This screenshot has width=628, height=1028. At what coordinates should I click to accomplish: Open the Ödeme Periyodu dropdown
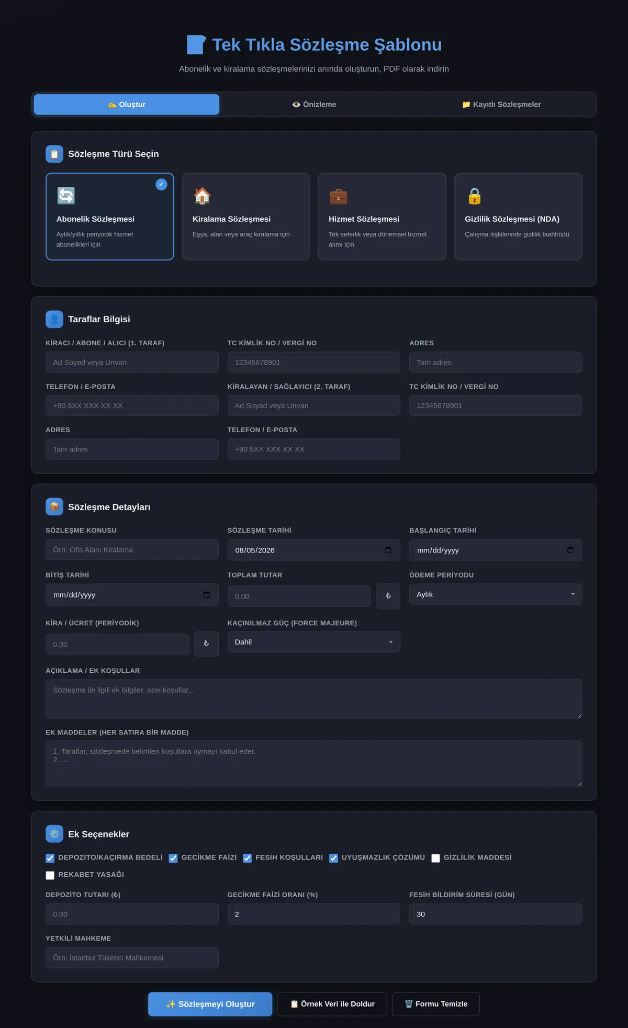click(496, 594)
